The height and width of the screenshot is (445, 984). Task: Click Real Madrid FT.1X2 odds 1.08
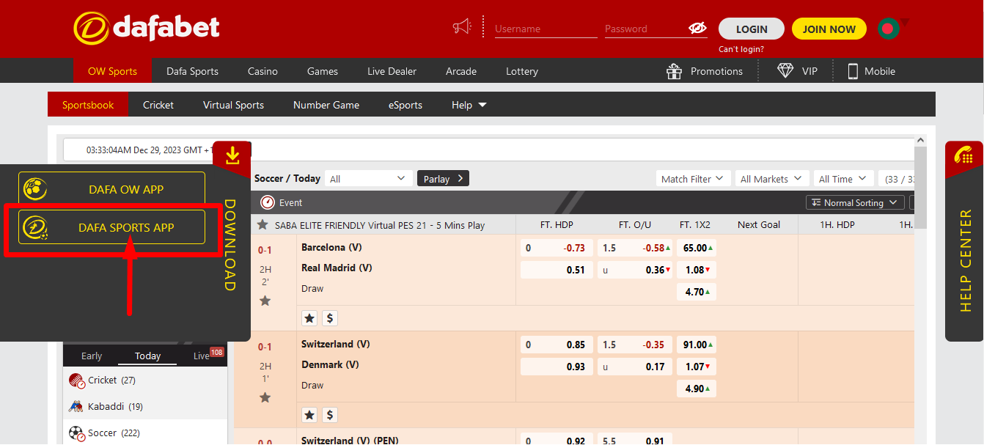point(697,270)
